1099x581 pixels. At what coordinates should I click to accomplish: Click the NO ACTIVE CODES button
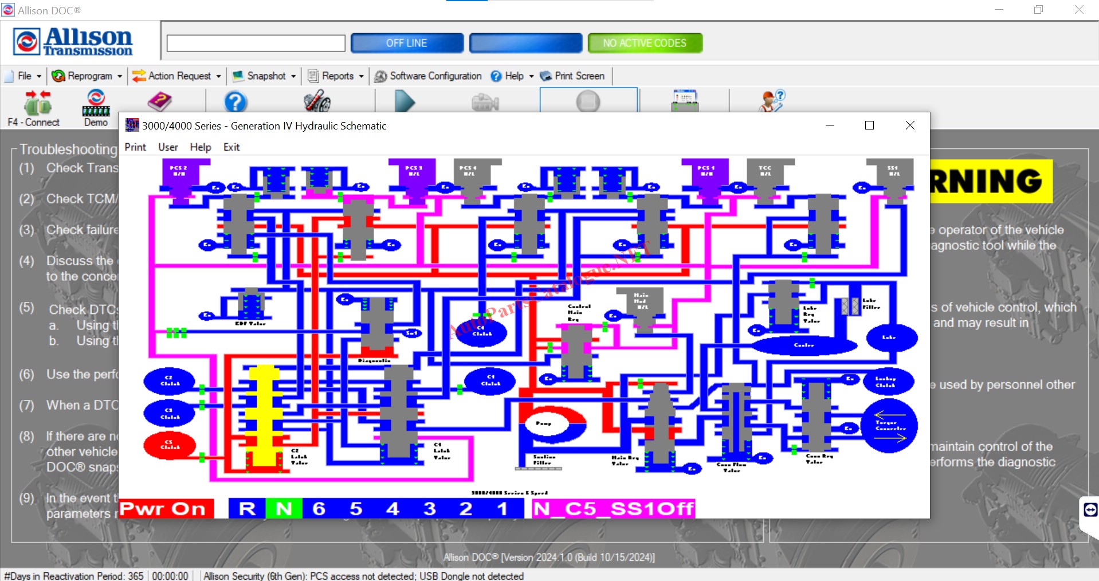click(x=645, y=43)
